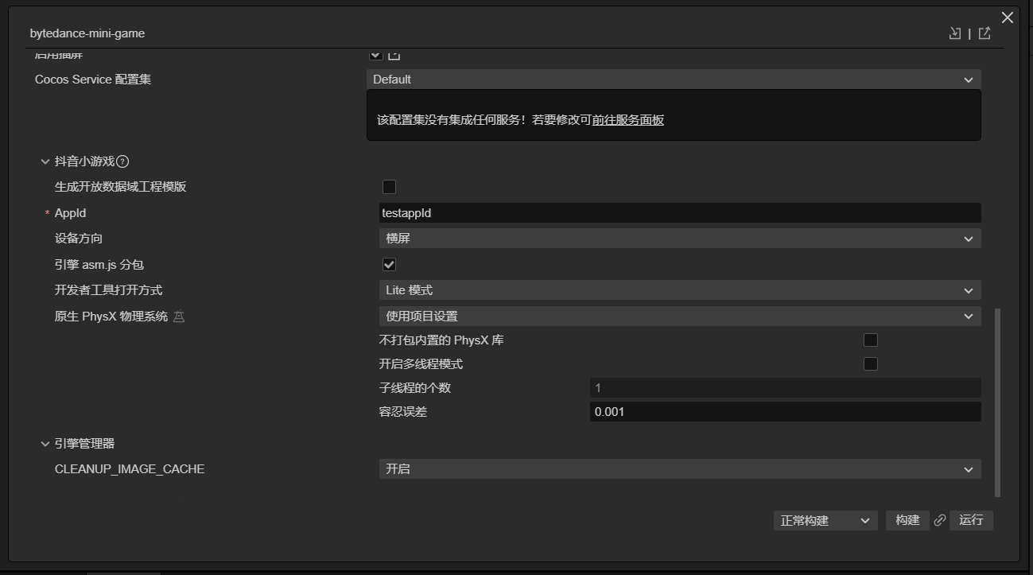This screenshot has height=575, width=1033.
Task: Click the 子线程的个数 number field
Action: tap(785, 388)
